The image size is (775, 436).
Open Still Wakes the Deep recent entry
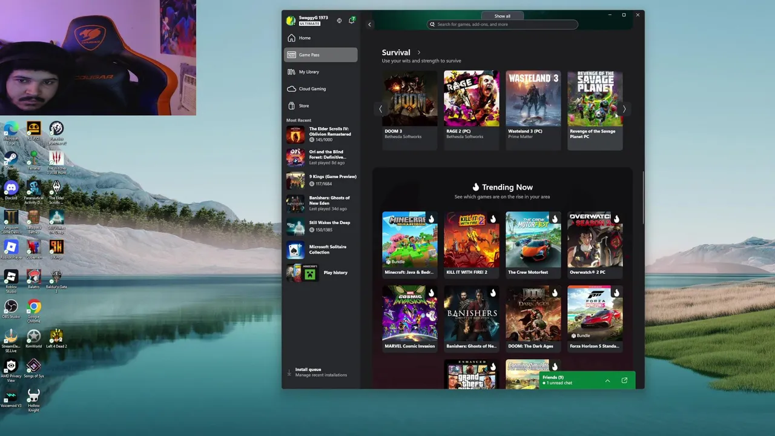(321, 226)
